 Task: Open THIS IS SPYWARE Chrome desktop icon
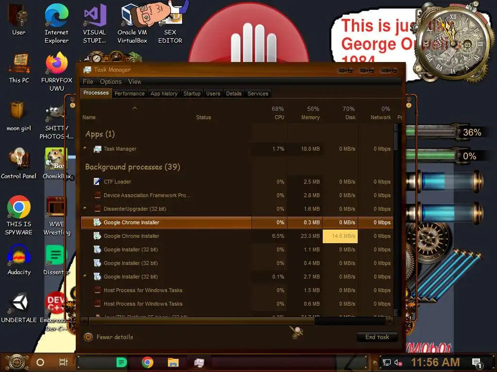coord(19,216)
